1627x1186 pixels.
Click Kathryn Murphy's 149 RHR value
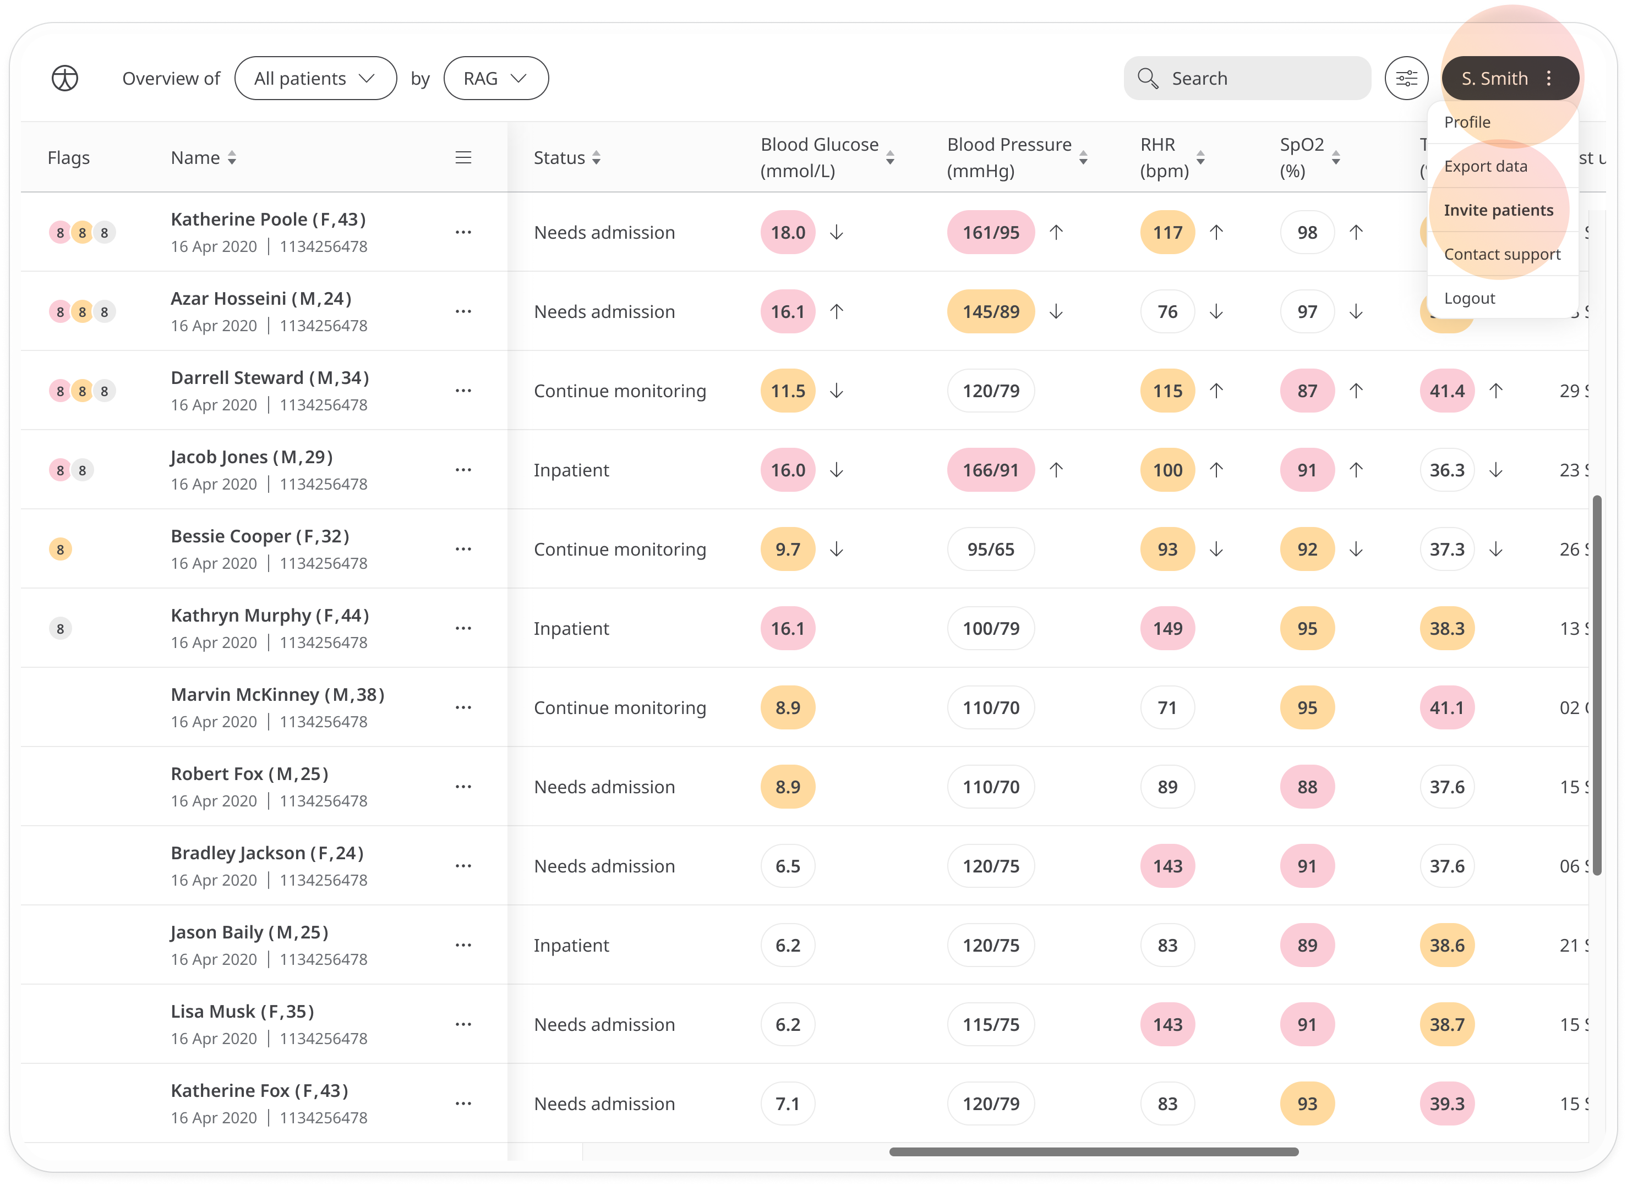(x=1167, y=628)
